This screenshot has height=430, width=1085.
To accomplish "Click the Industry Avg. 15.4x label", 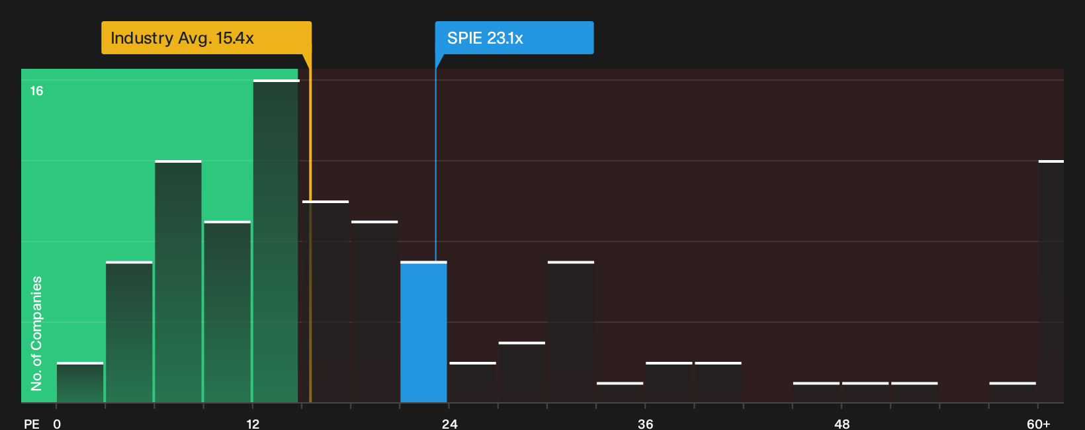I will click(206, 38).
